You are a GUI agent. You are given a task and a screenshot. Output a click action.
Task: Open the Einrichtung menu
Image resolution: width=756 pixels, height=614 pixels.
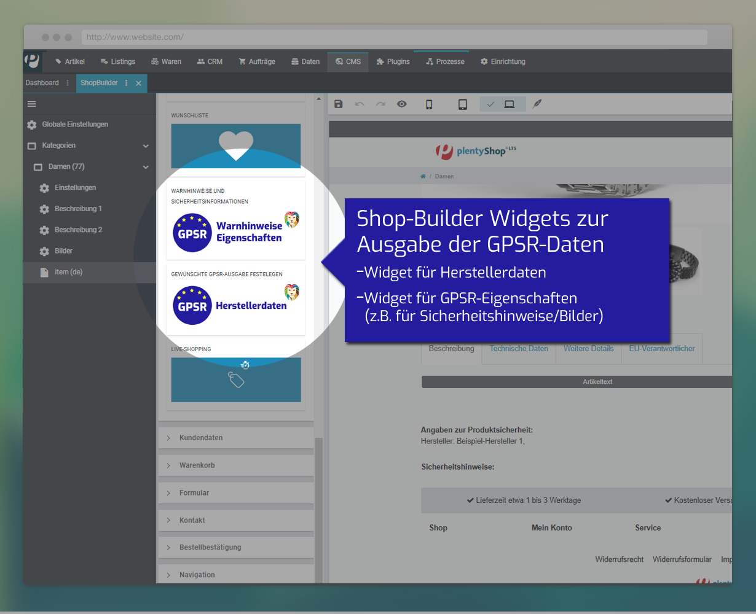click(503, 61)
